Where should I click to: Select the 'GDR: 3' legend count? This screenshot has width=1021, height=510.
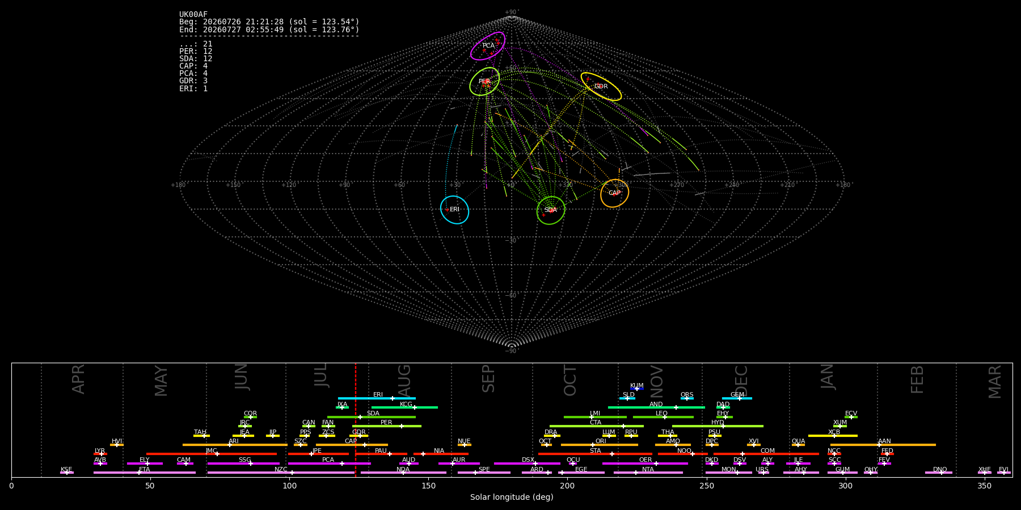pos(193,81)
